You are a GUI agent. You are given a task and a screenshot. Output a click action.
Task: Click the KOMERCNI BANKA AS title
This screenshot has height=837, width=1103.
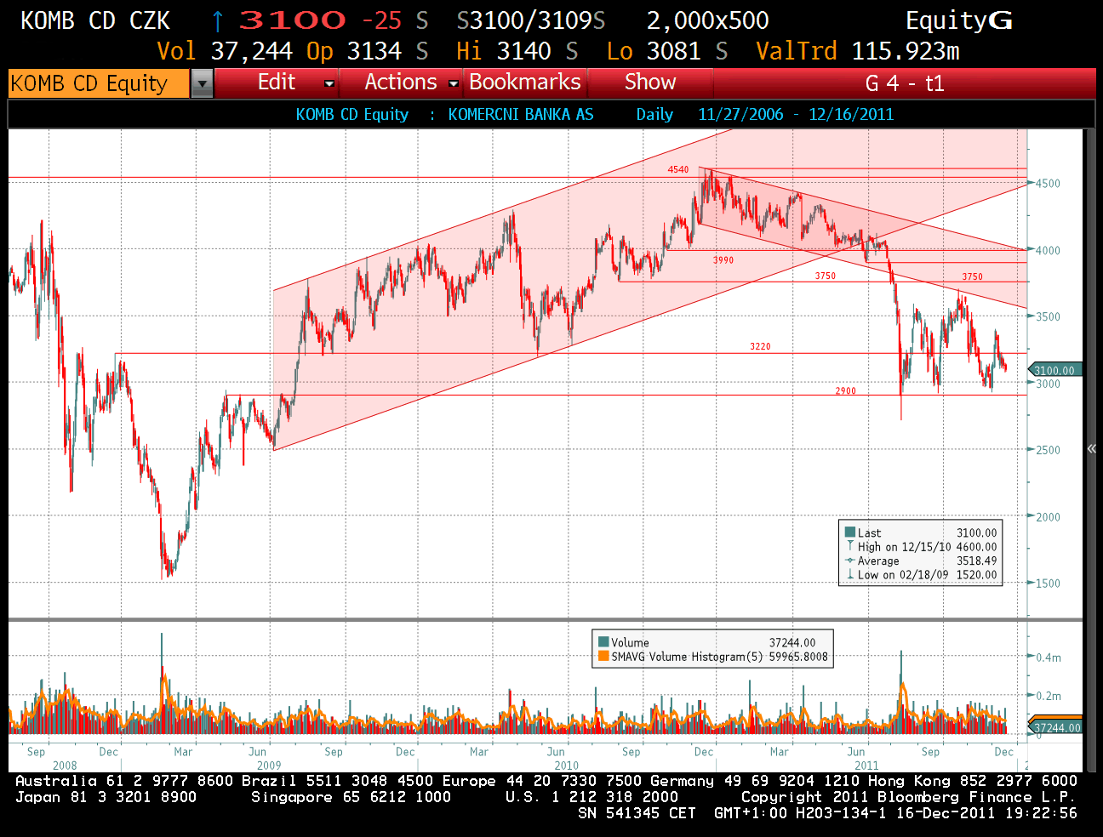click(521, 114)
